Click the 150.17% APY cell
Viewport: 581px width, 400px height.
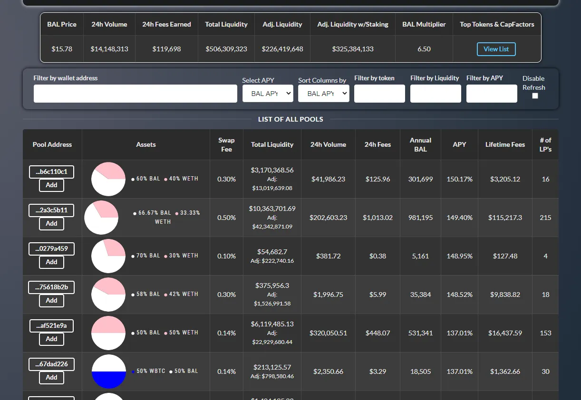point(460,179)
